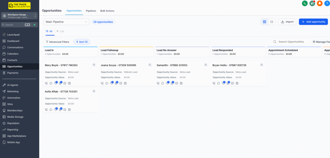The image size is (330, 158).
Task: Open the orange notifications bell
Action: point(319,3)
